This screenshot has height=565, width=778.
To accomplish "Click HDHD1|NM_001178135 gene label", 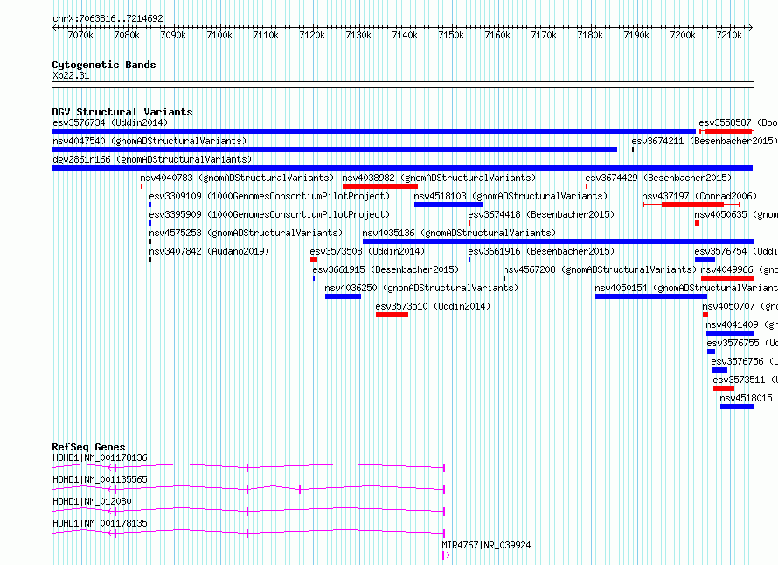I will [100, 523].
